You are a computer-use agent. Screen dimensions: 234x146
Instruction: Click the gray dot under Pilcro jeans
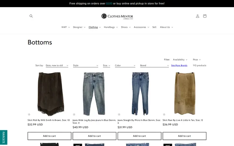point(119,115)
